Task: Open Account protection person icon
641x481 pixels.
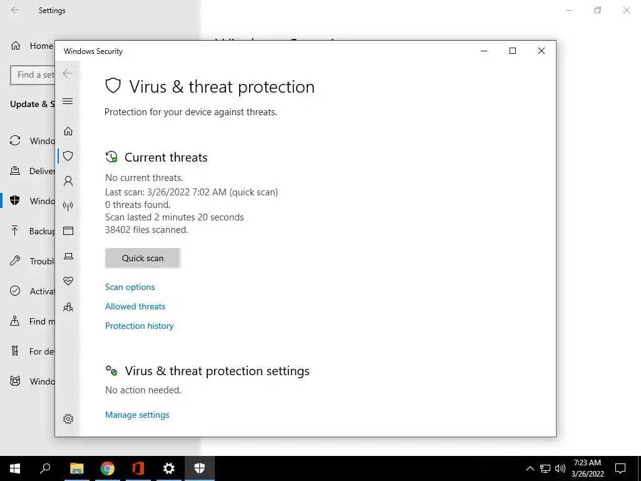Action: [68, 181]
